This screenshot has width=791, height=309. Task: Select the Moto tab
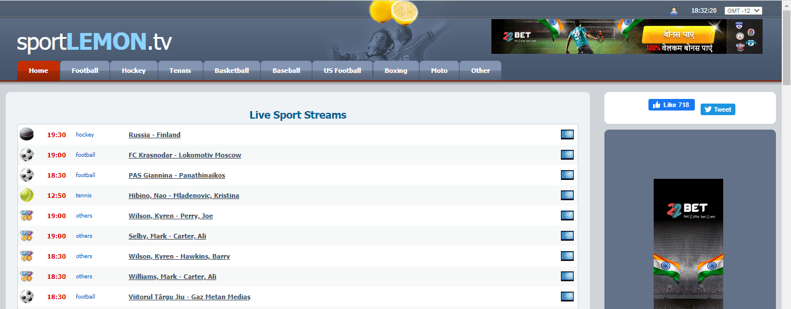coord(439,71)
